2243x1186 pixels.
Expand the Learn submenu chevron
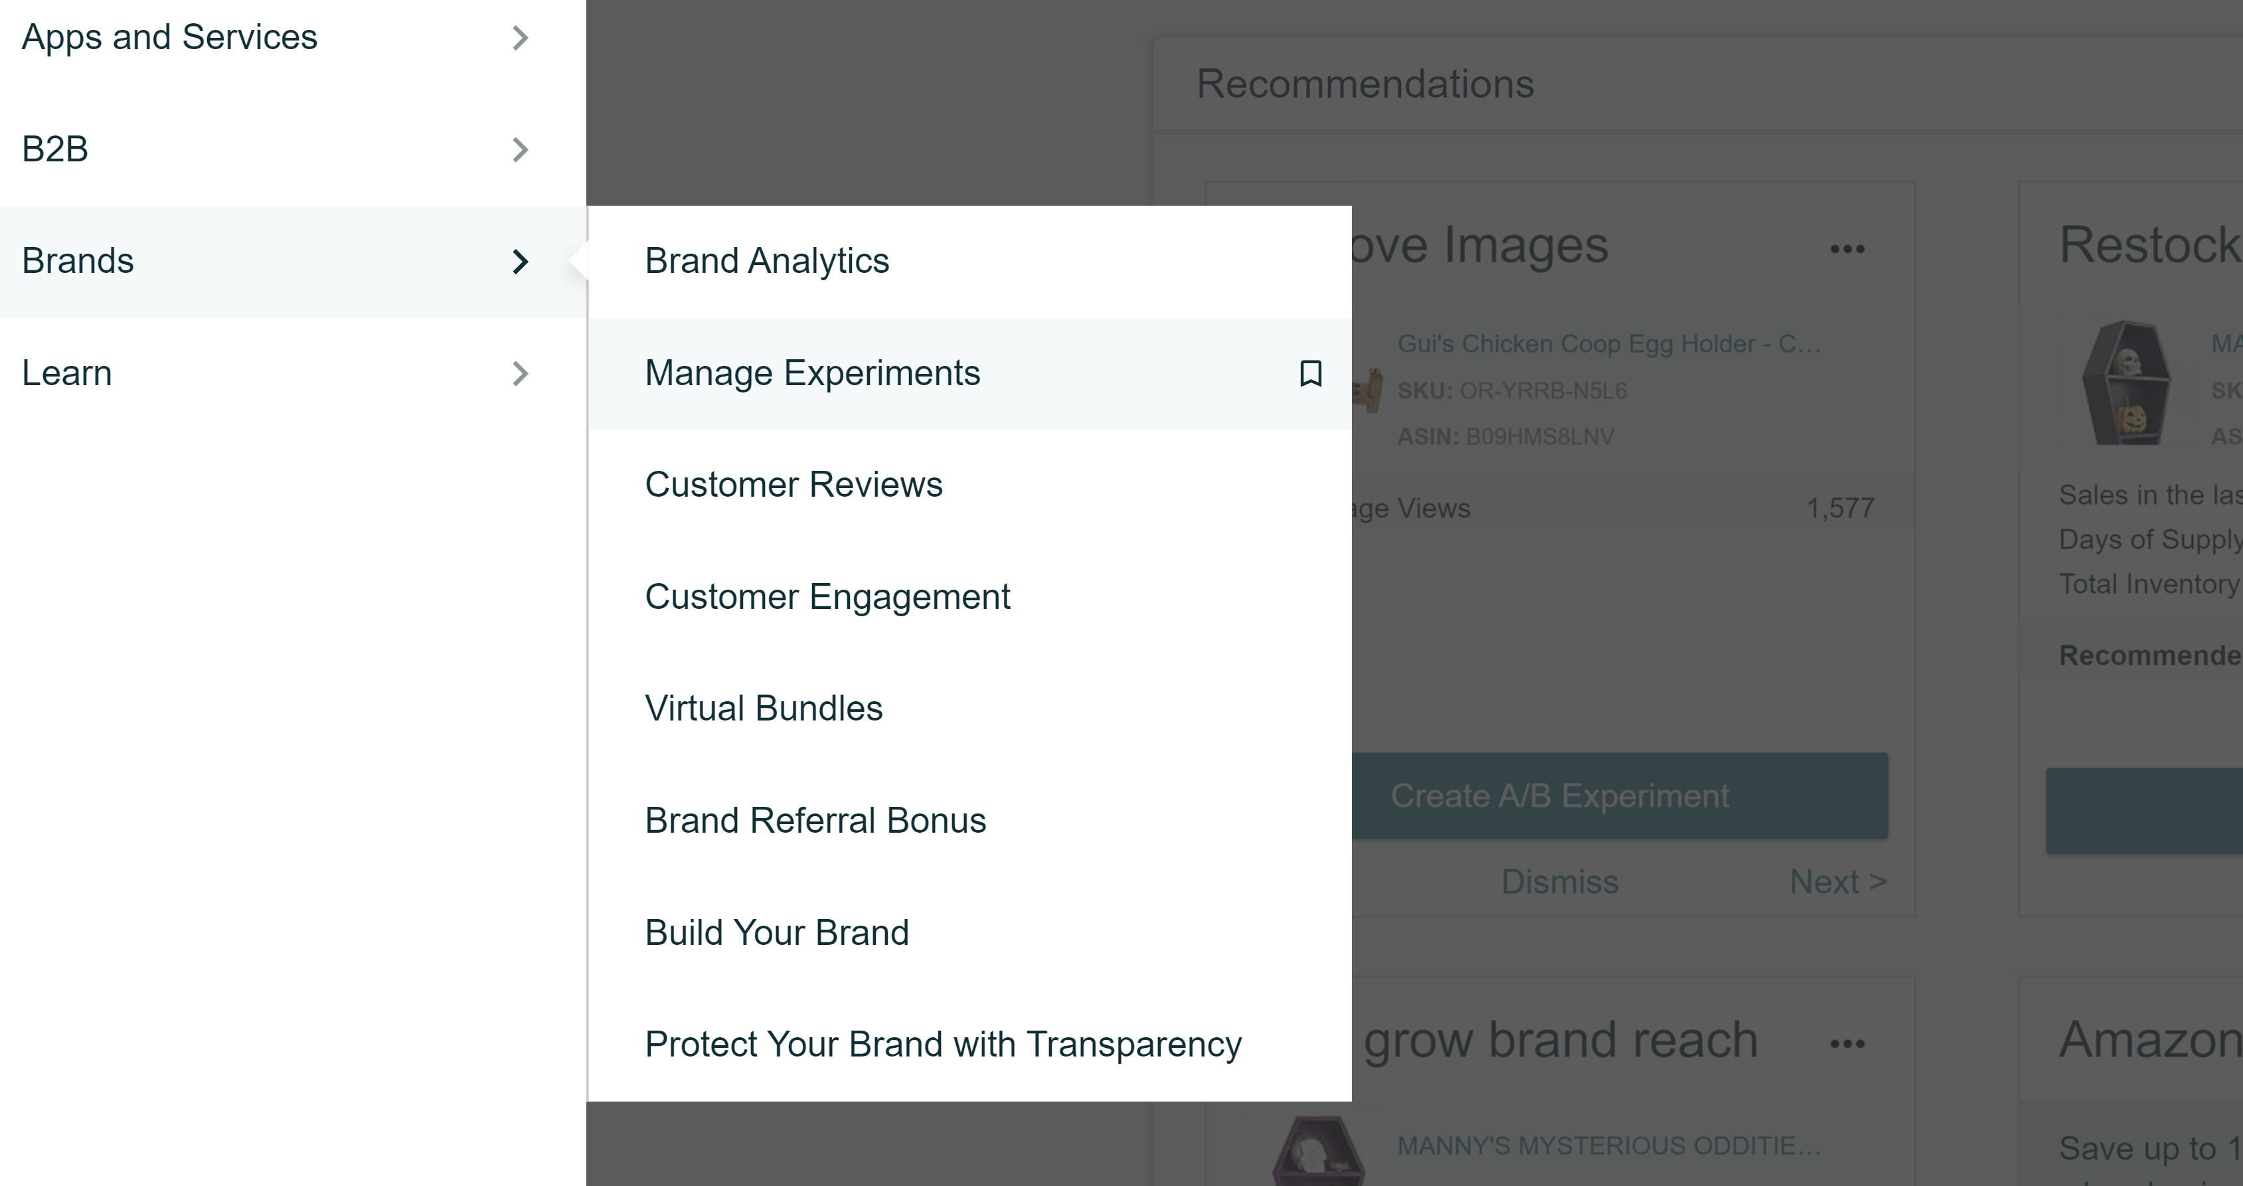[520, 374]
